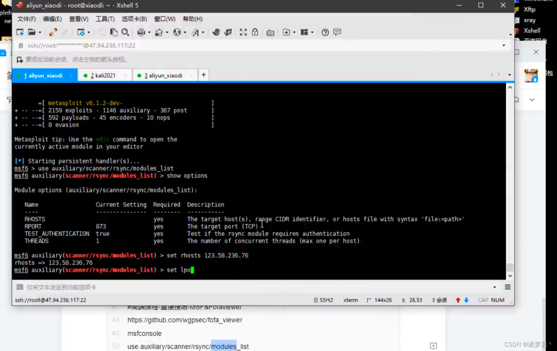Click the Paste toolbar icon
557x351 pixels.
click(113, 32)
